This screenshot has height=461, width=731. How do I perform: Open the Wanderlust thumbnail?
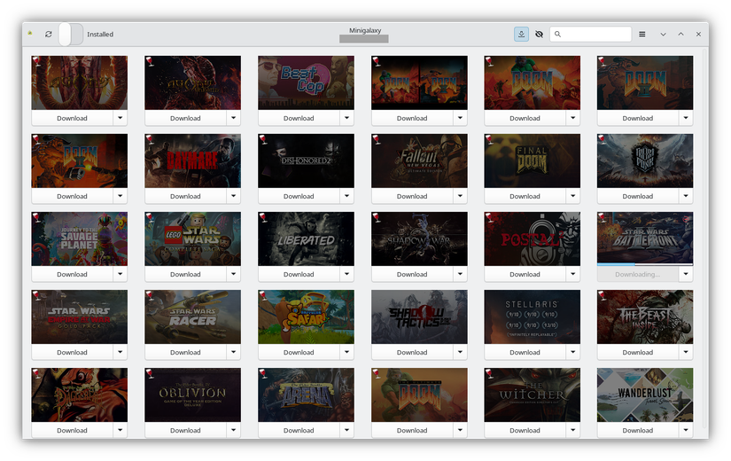tap(645, 395)
